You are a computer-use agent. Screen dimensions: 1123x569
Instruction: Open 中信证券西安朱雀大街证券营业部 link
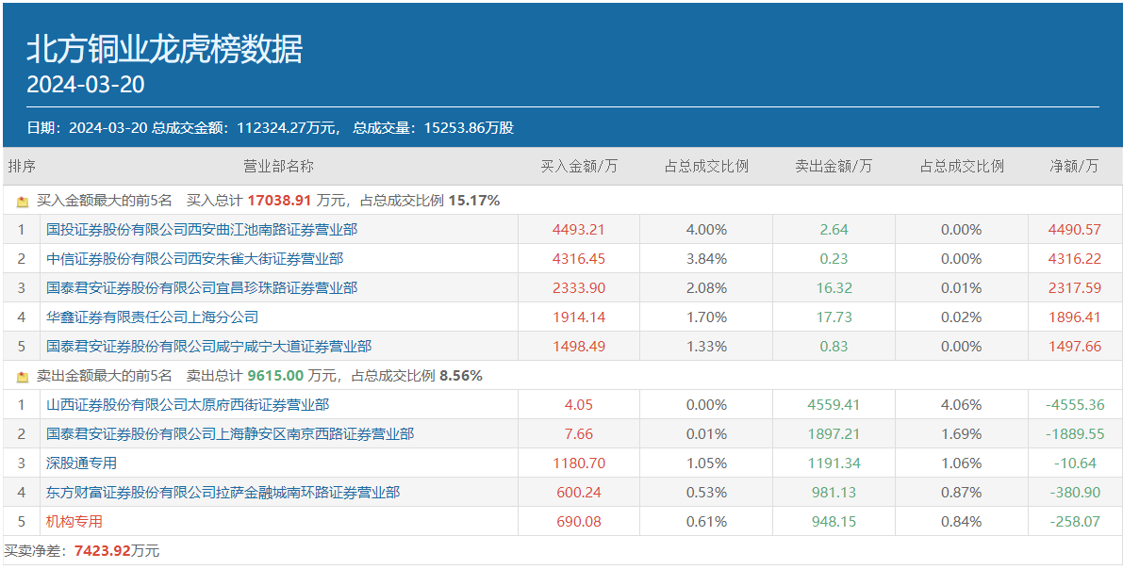pyautogui.click(x=194, y=258)
